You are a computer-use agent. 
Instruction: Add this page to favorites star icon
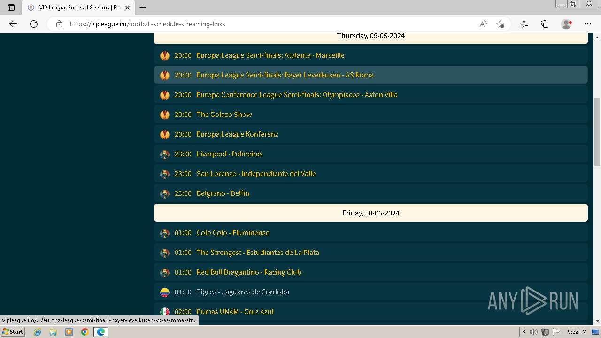point(500,24)
